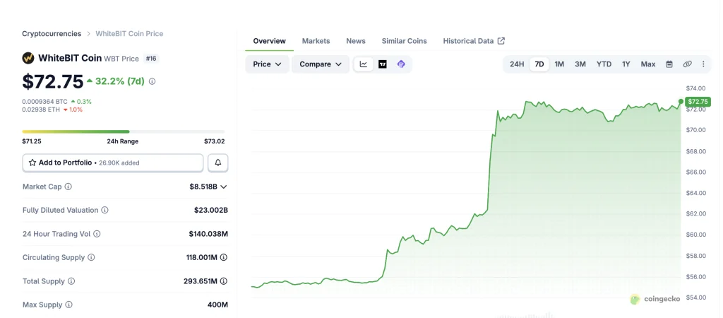Viewport: 723px width, 318px height.
Task: Select the YTD time range
Action: (x=604, y=64)
